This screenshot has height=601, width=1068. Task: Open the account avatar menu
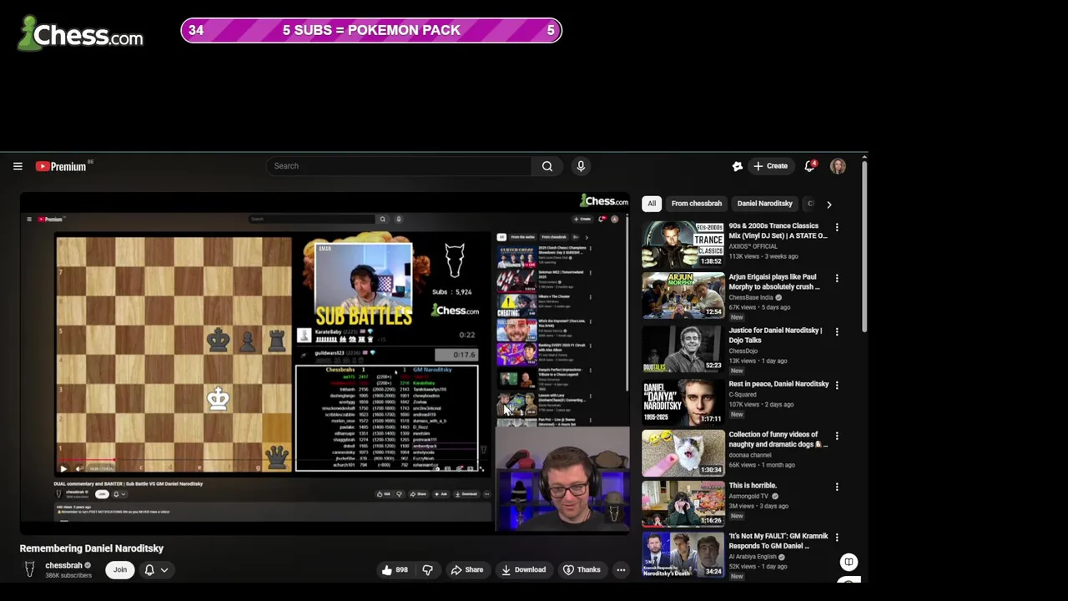click(838, 166)
